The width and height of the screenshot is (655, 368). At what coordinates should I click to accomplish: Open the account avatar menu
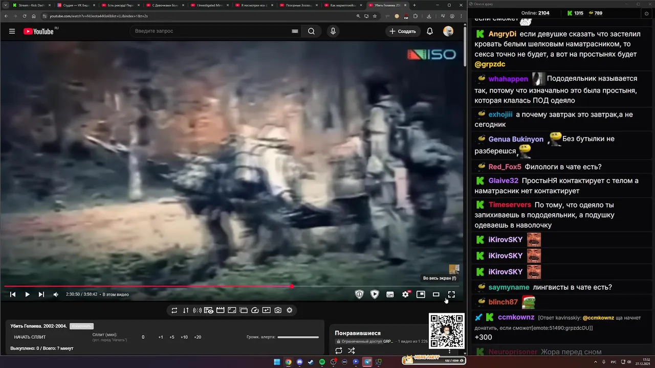click(x=448, y=31)
